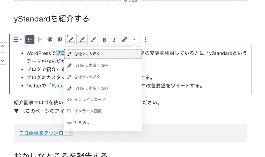Grab the block drag handle
Screen dimensions: 265x157
point(3,53)
